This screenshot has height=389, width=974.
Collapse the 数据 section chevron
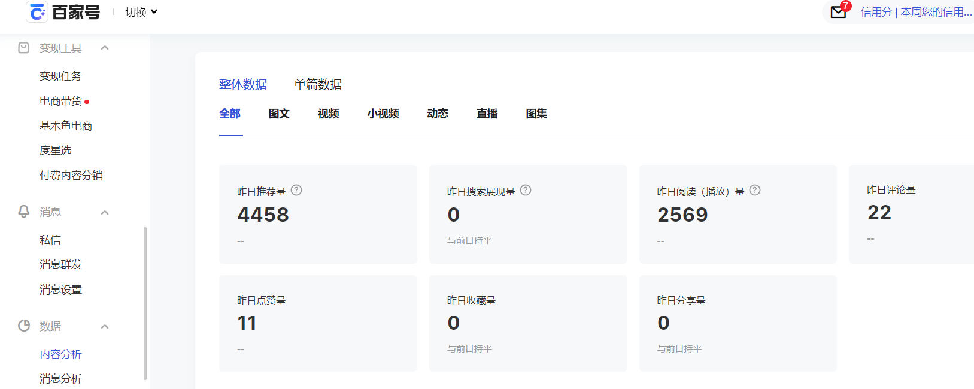coord(105,326)
